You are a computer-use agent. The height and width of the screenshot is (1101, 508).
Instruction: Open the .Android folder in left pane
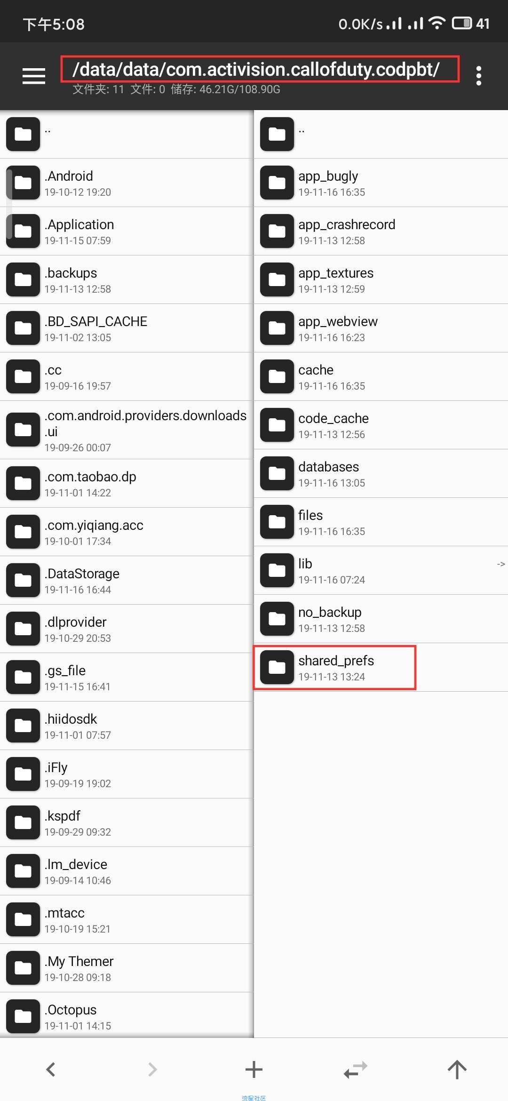127,183
